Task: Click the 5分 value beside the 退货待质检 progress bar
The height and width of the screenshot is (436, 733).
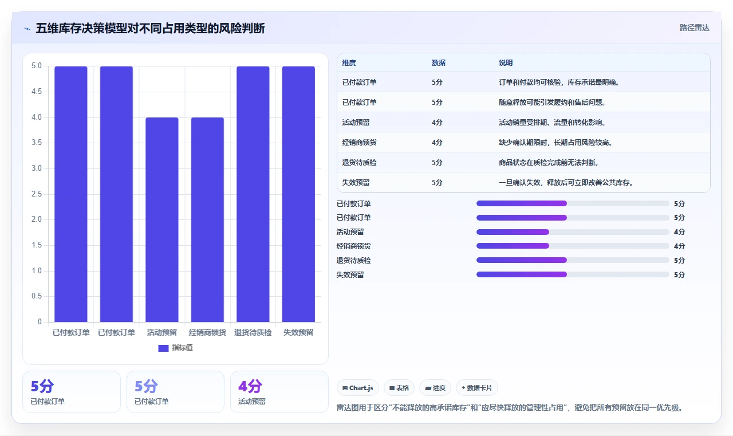Action: (680, 261)
